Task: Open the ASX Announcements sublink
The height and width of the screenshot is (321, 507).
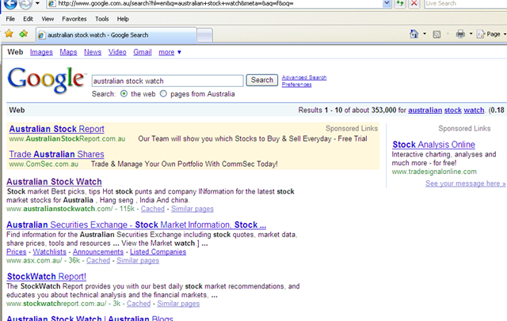Action: click(x=98, y=252)
